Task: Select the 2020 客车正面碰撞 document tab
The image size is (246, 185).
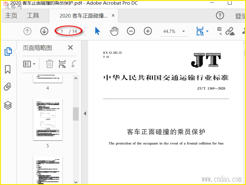Action: [x=83, y=16]
